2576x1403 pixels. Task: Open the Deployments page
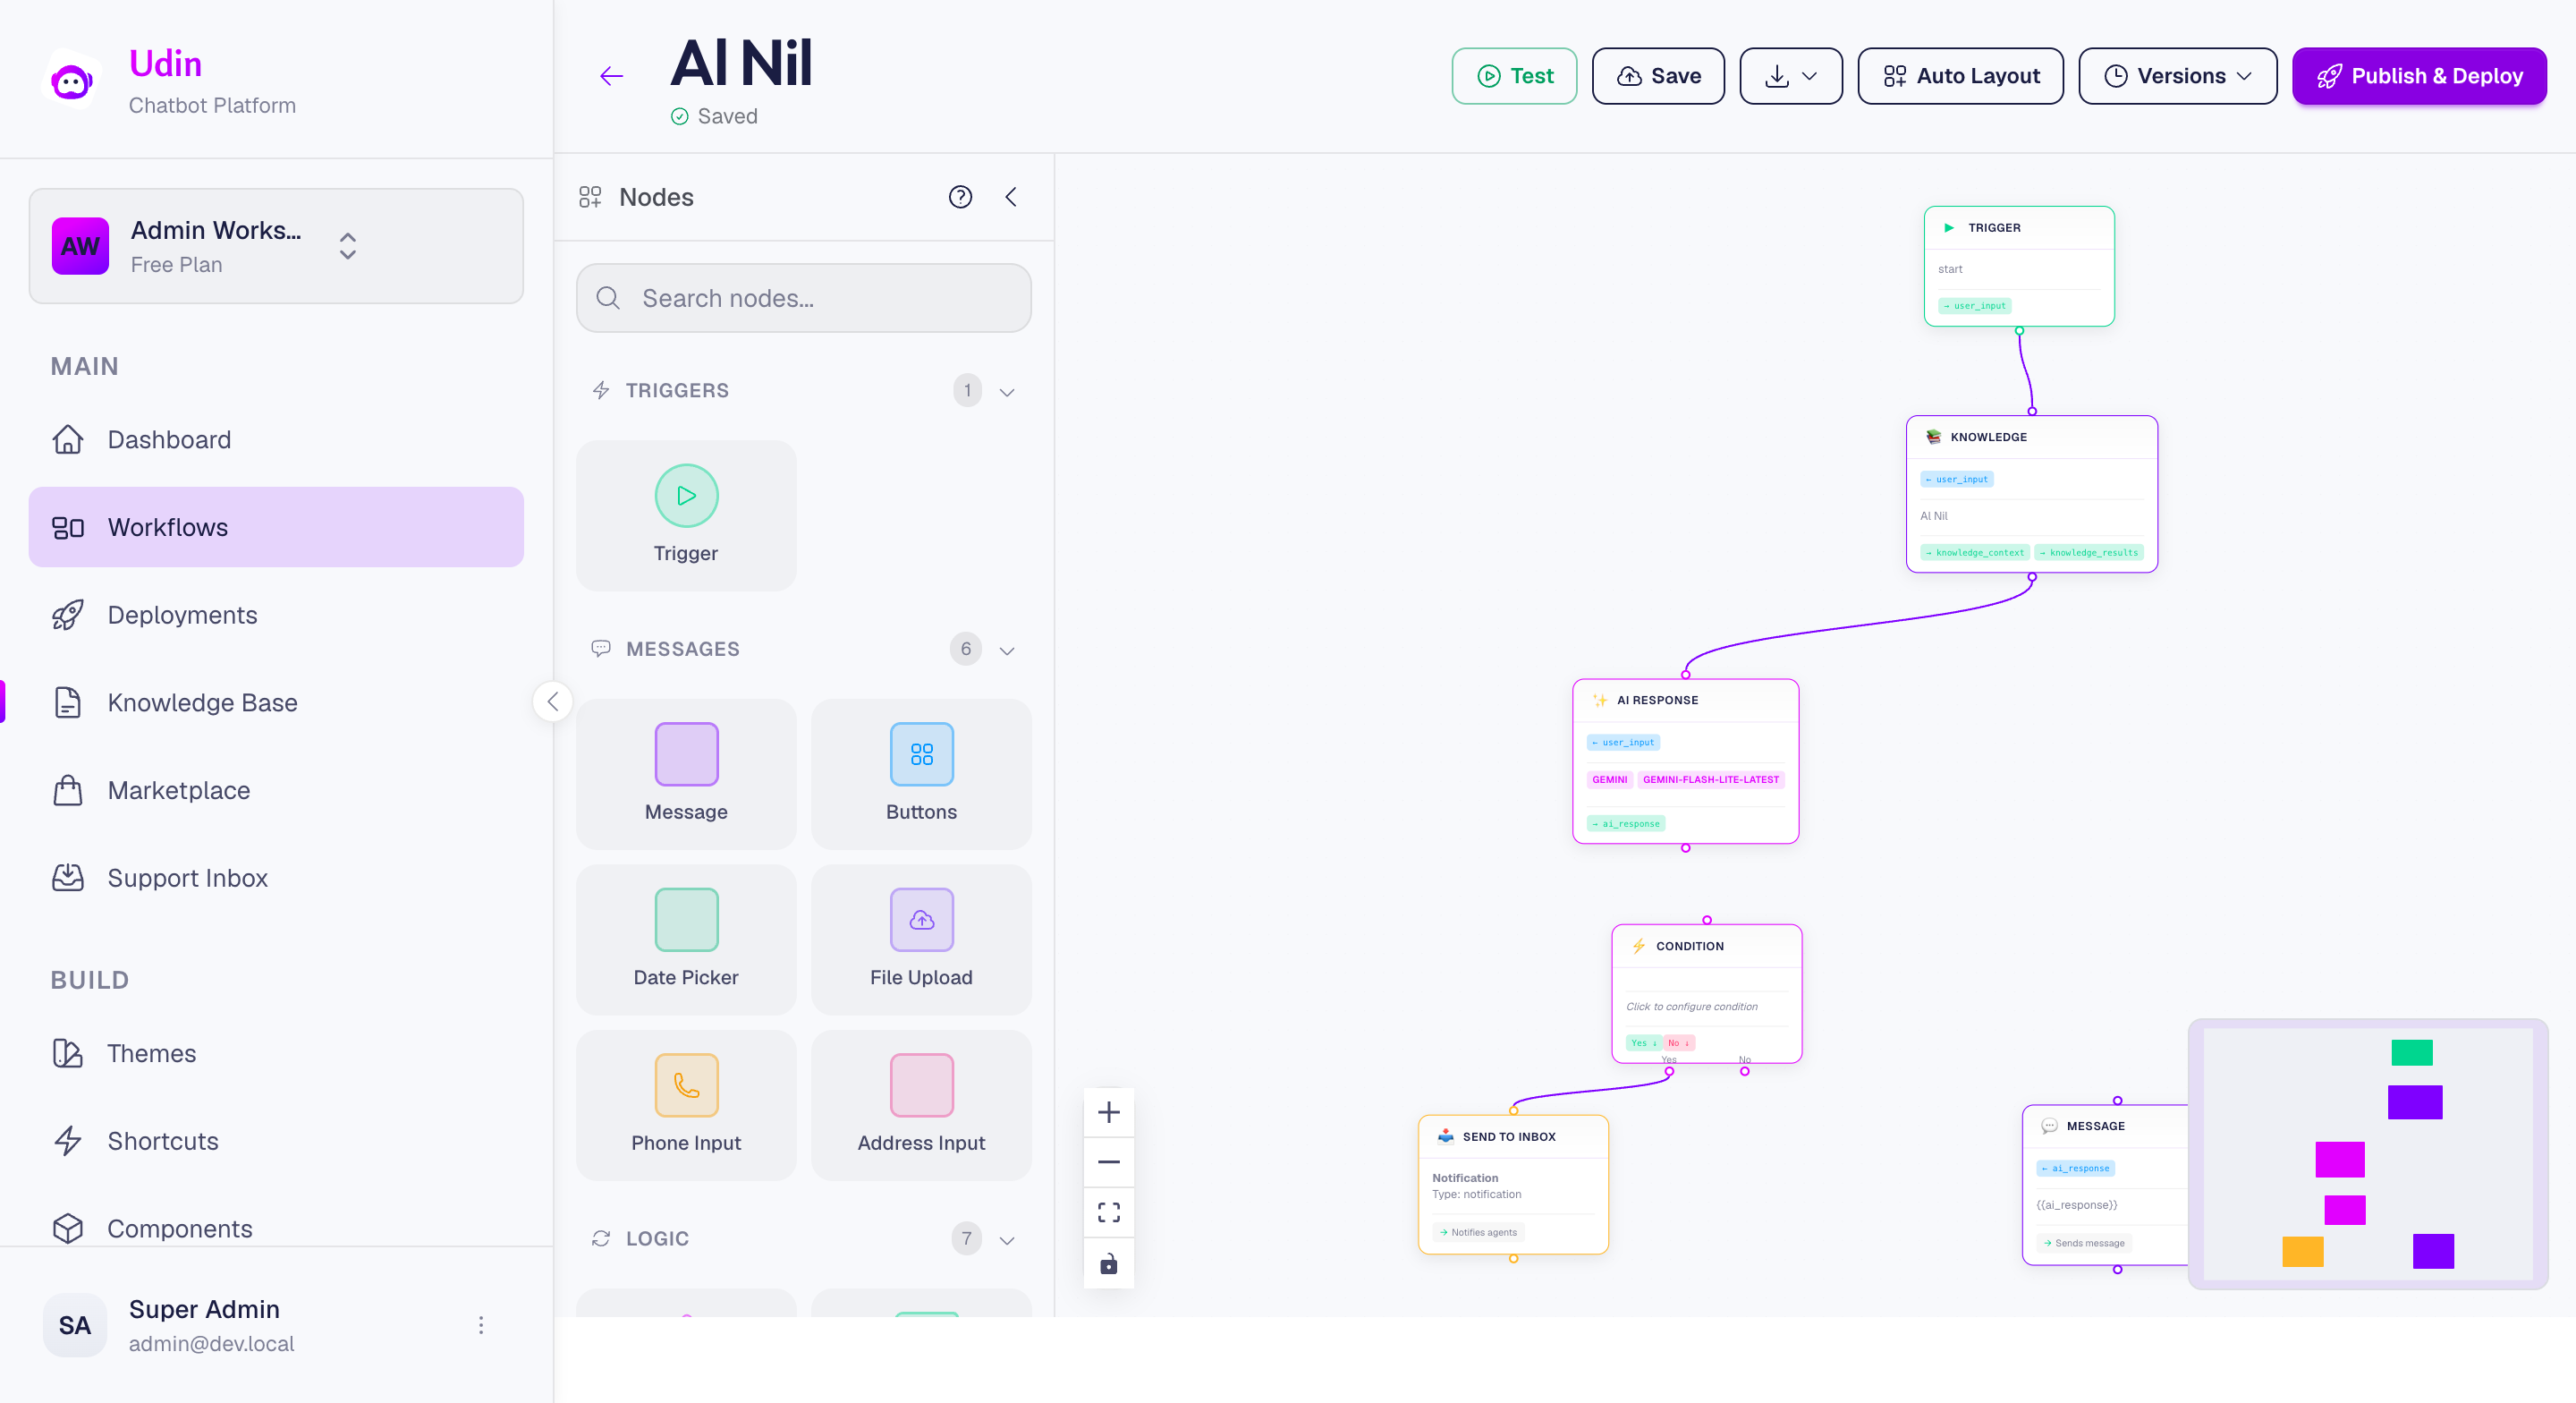[x=183, y=615]
